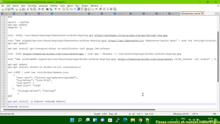
Task: Open the ? help menu
Action: (101, 6)
